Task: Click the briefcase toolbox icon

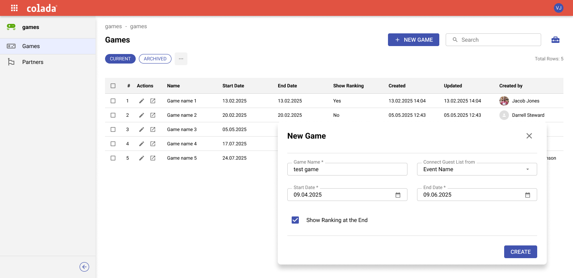Action: point(555,40)
